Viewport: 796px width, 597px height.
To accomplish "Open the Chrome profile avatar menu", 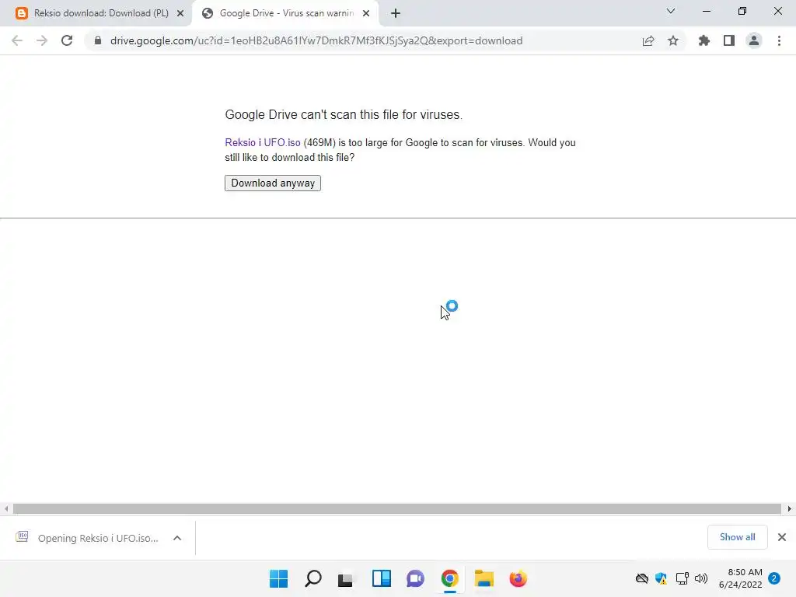I will tap(754, 40).
